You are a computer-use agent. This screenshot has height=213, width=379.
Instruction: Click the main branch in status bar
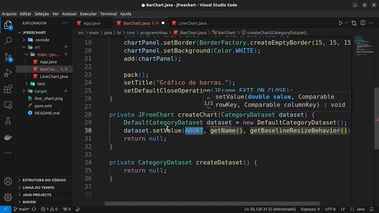click(21, 209)
